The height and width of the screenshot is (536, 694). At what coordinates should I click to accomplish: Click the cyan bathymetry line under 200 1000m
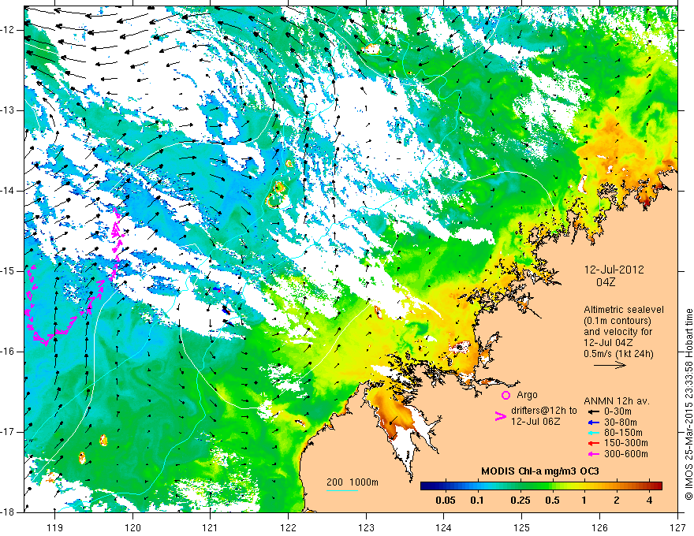[342, 490]
